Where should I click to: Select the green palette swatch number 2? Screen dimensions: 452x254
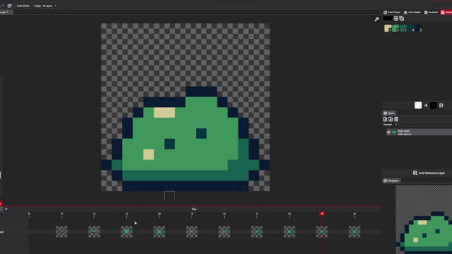click(395, 28)
